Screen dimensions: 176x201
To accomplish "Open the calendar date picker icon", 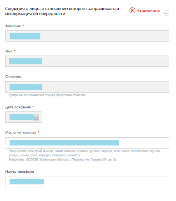I will point(36,117).
